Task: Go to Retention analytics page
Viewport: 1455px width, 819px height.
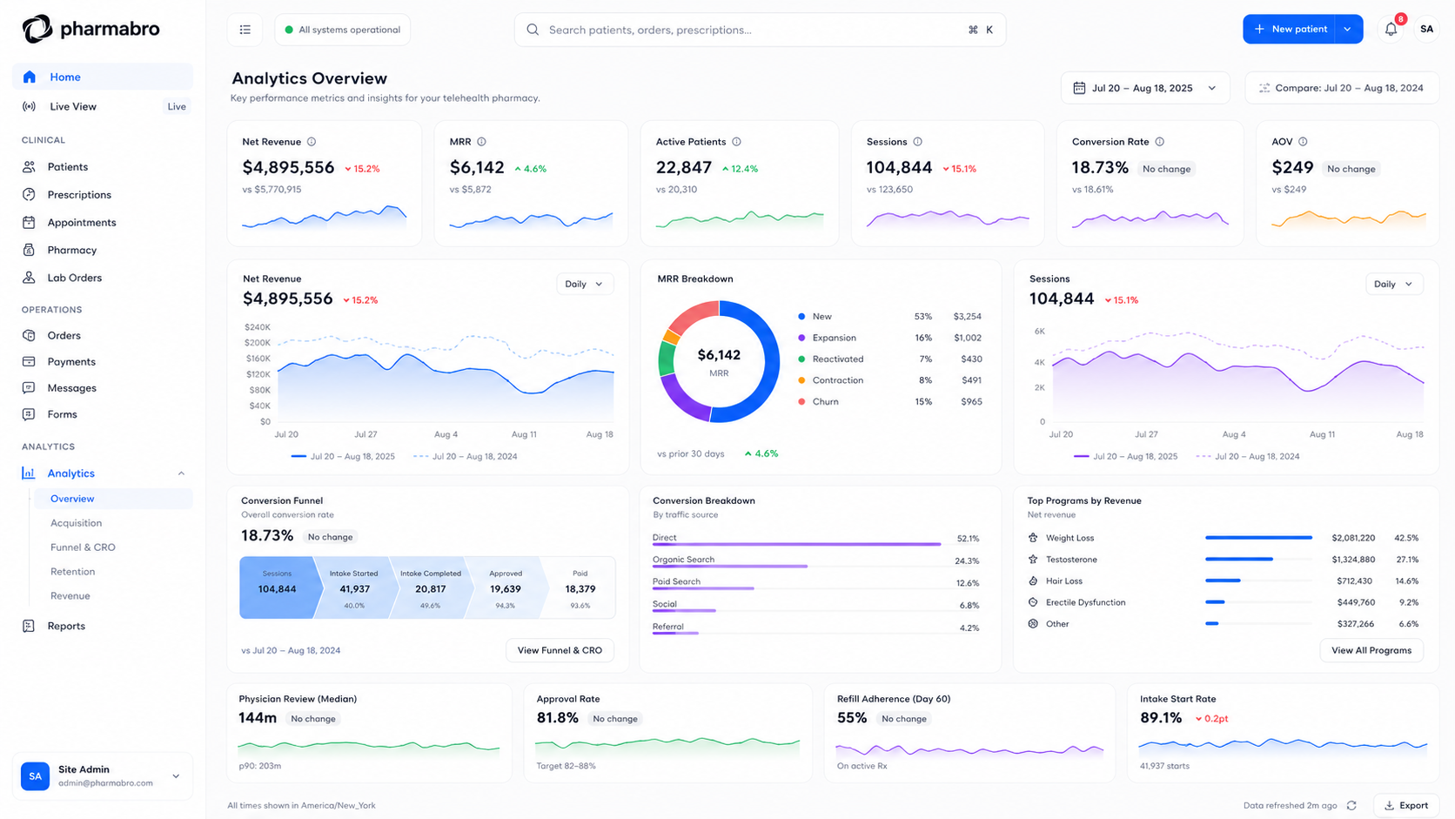Action: 73,572
